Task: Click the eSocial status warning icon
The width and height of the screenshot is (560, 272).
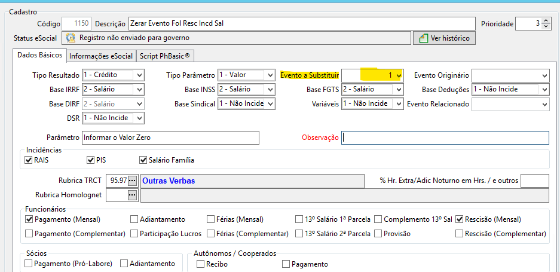Action: coord(71,38)
